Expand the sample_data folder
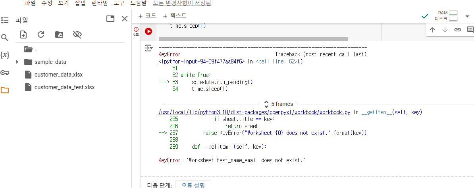 17,62
